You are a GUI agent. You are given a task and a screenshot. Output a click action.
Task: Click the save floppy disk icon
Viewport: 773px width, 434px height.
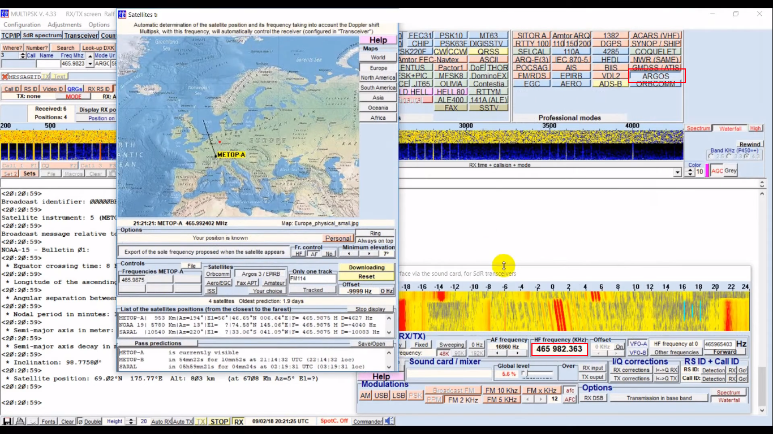point(8,422)
